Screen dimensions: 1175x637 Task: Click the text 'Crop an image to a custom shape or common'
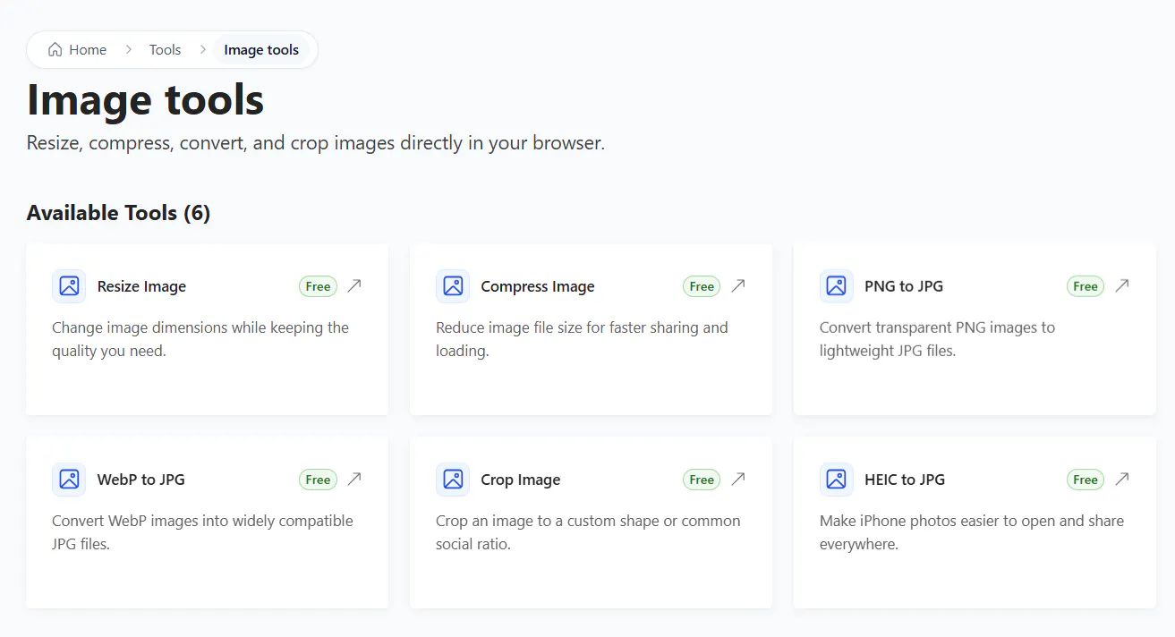coord(588,521)
